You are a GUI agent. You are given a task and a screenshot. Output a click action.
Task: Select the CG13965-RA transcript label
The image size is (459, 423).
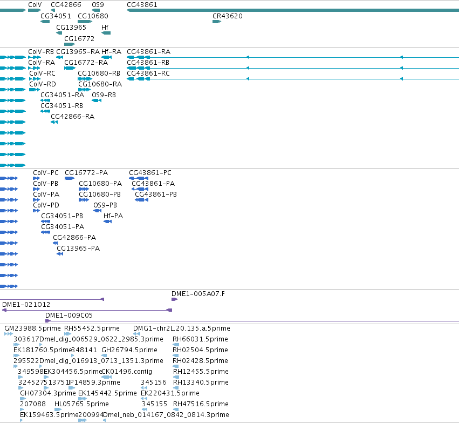point(78,52)
